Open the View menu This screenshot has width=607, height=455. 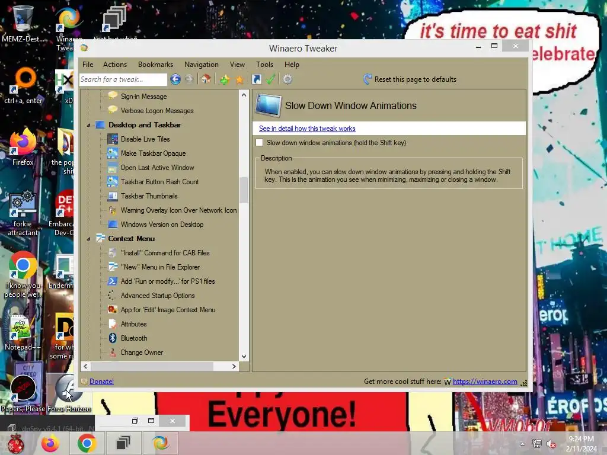point(237,65)
